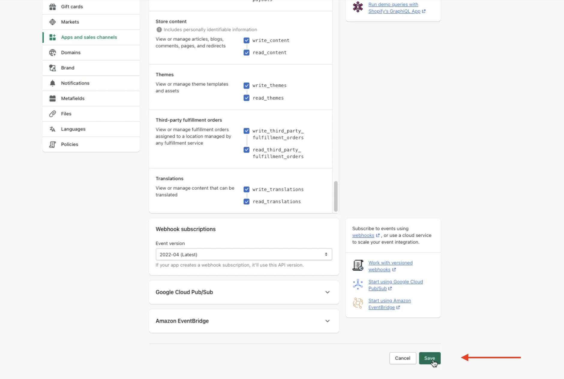Click the Domains icon in sidebar
Viewport: 564px width, 379px height.
(52, 52)
